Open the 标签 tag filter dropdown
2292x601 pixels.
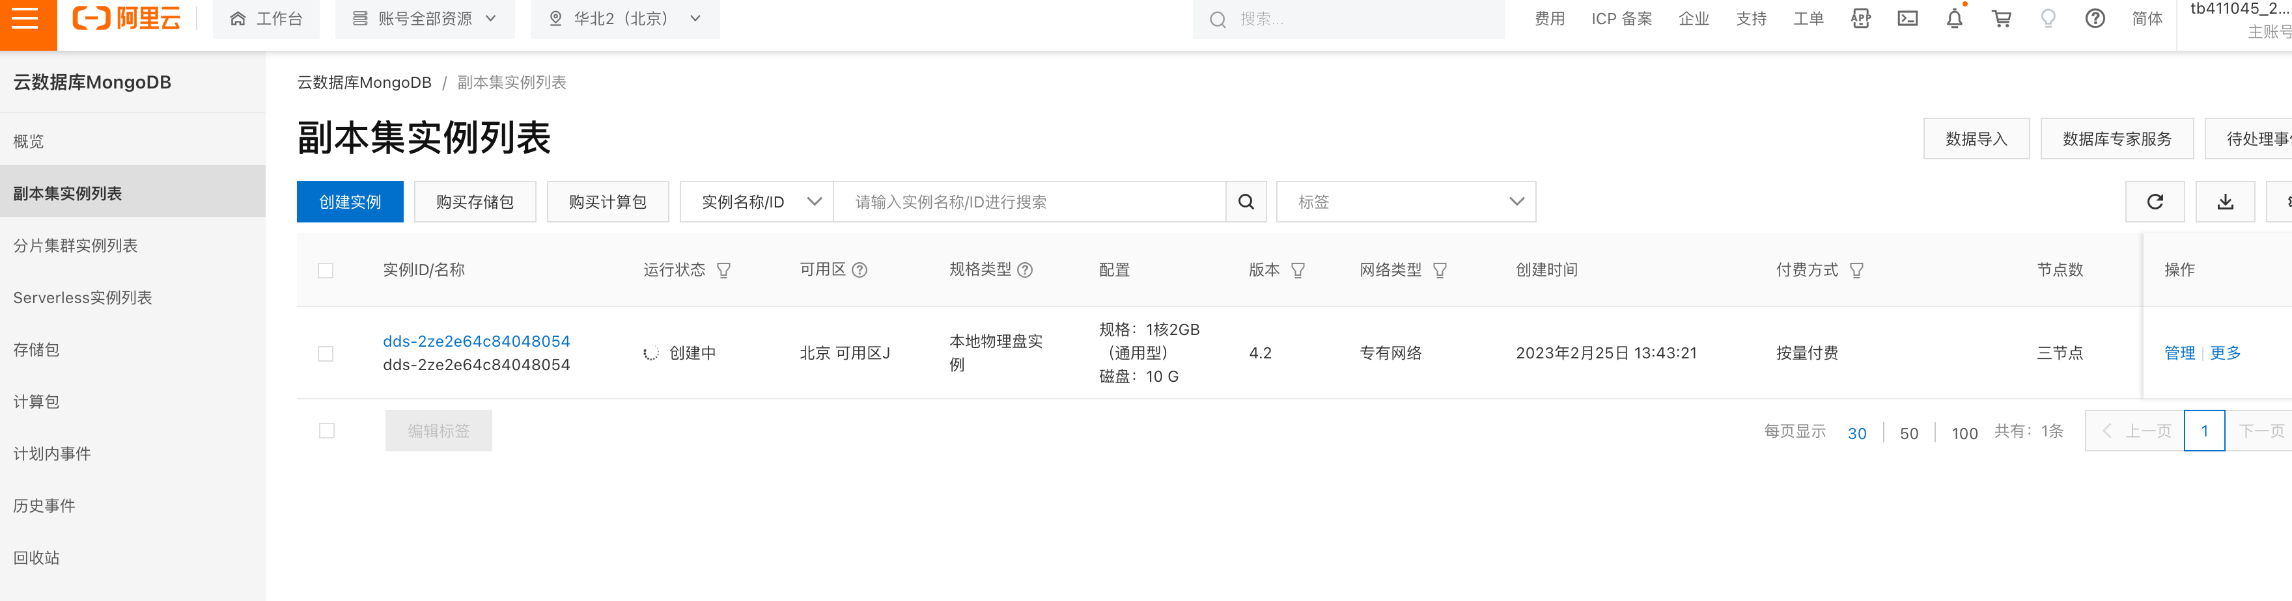(x=1405, y=202)
